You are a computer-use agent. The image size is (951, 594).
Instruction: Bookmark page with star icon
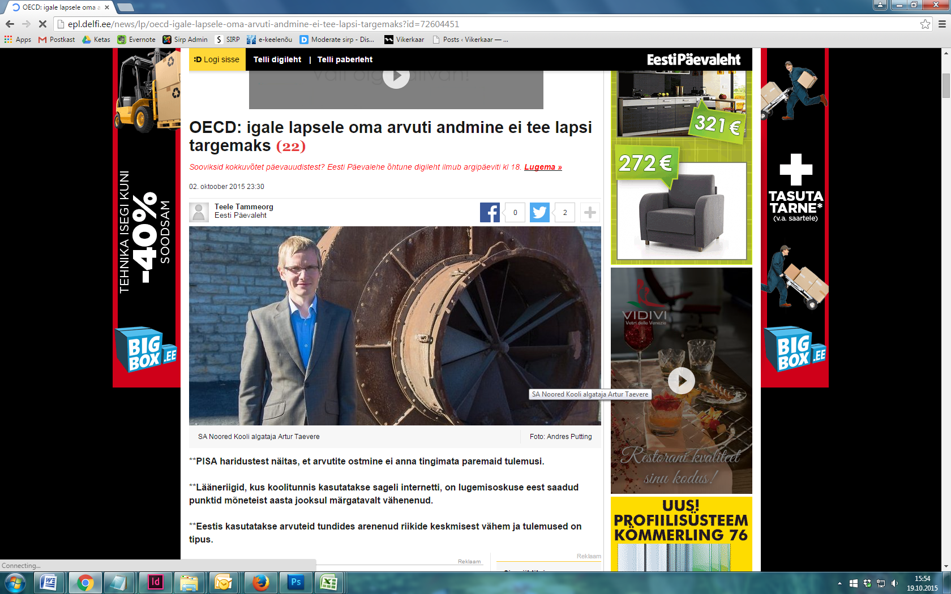pos(925,24)
